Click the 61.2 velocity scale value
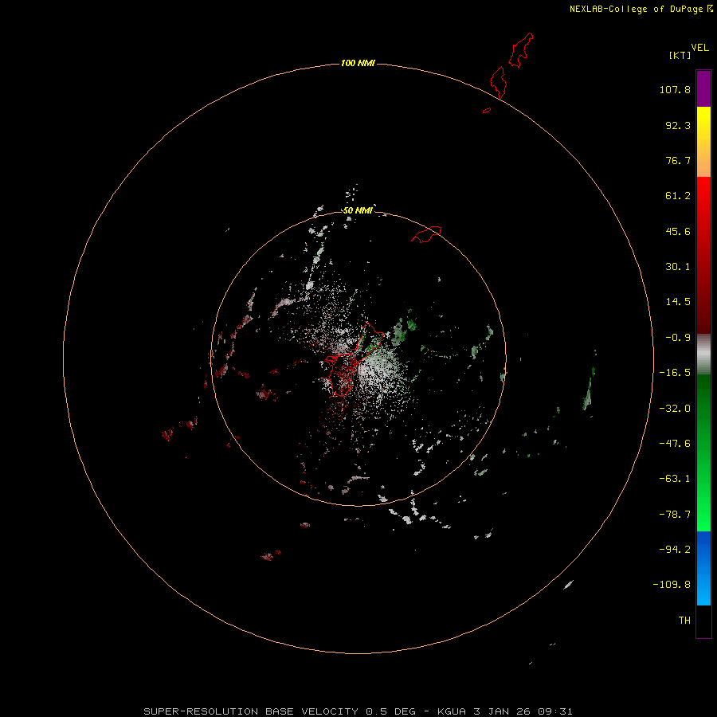Viewport: 717px width, 717px height. click(x=678, y=196)
